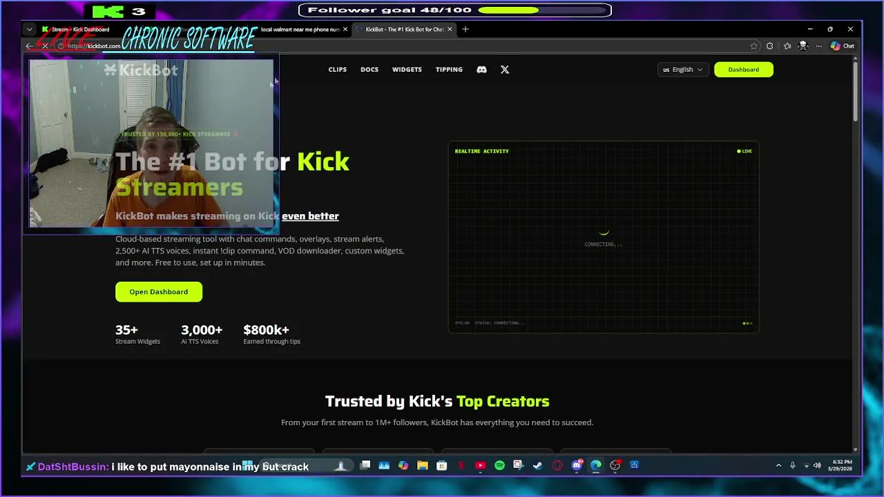
Task: Click the Realtime Activity LIVE indicator
Action: [x=744, y=151]
